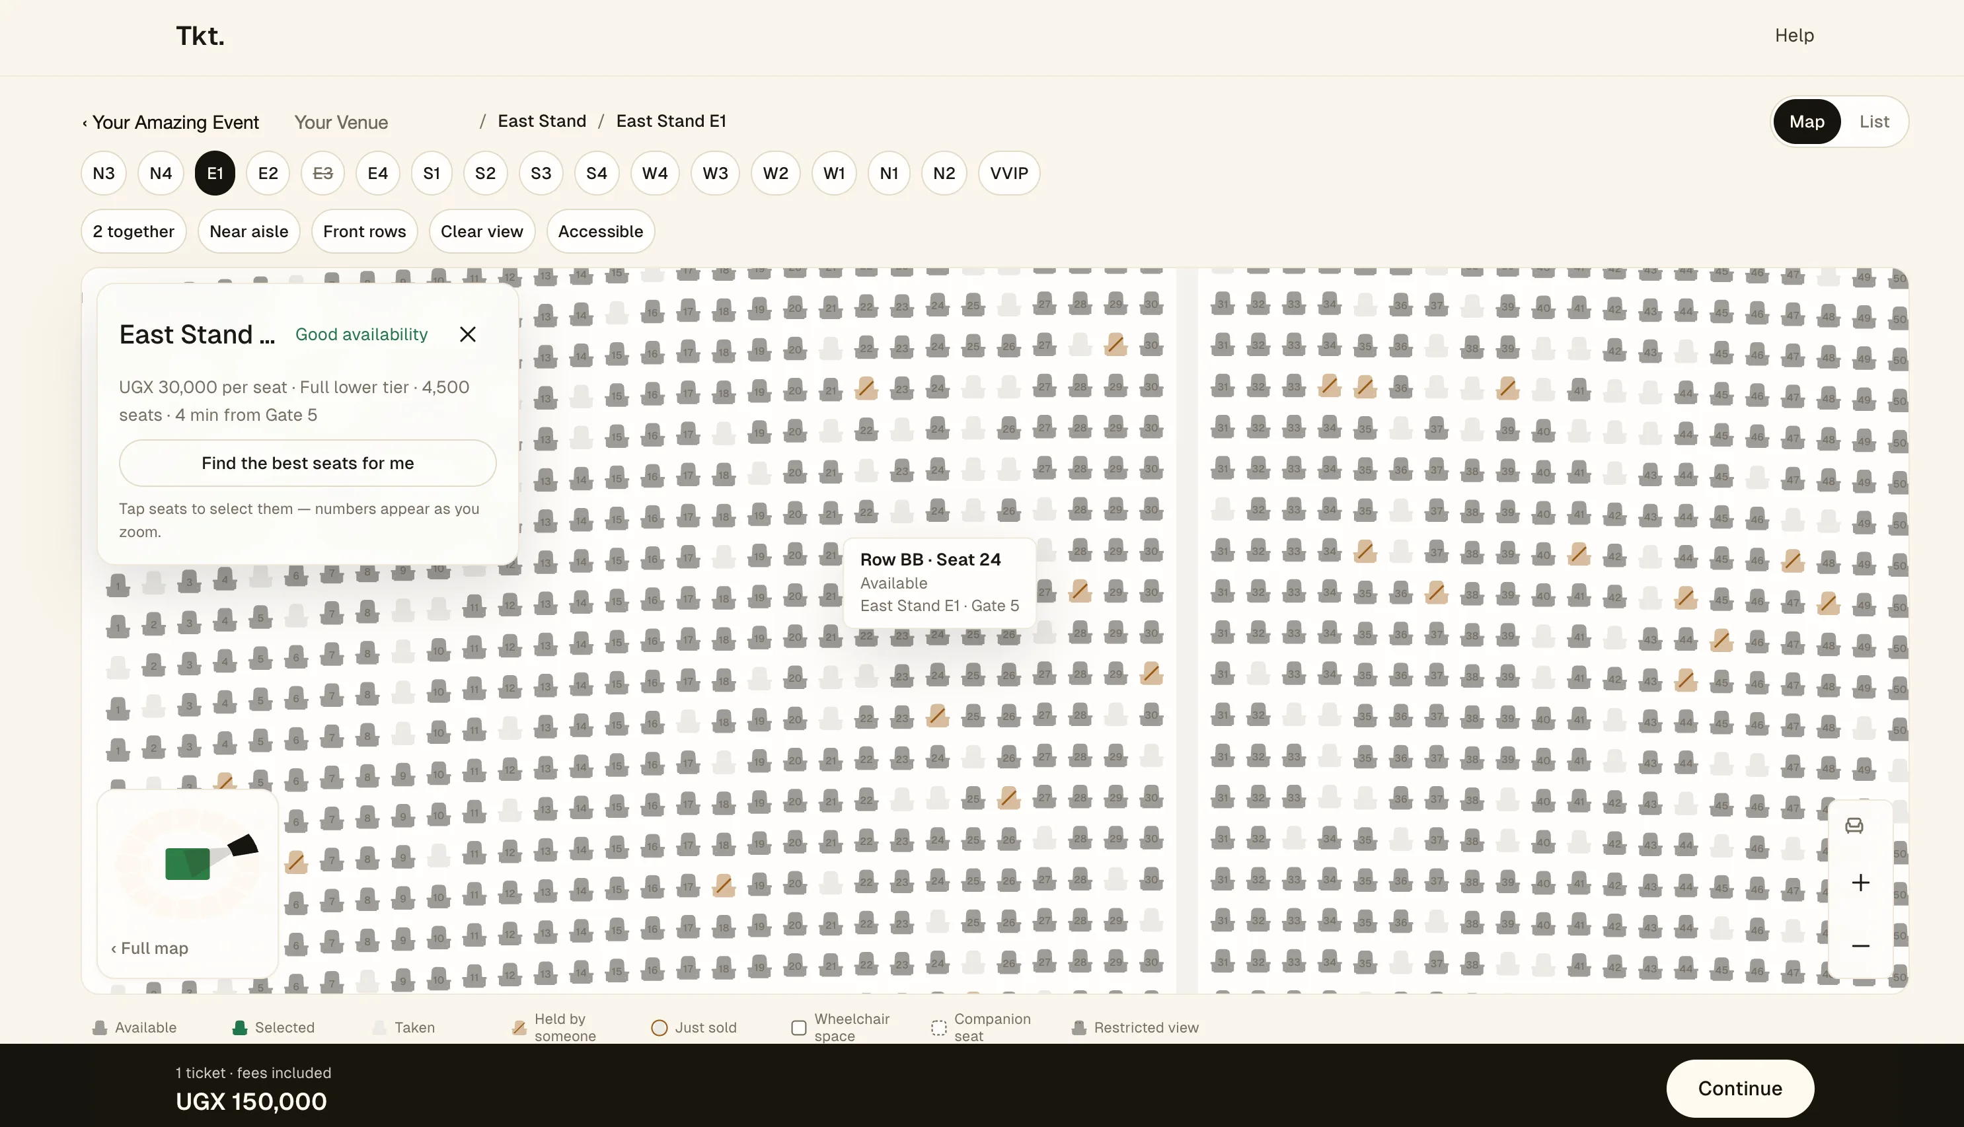Screen dimensions: 1964x1127
Task: Click the held seat between seats 25 and 27
Action: [1008, 798]
